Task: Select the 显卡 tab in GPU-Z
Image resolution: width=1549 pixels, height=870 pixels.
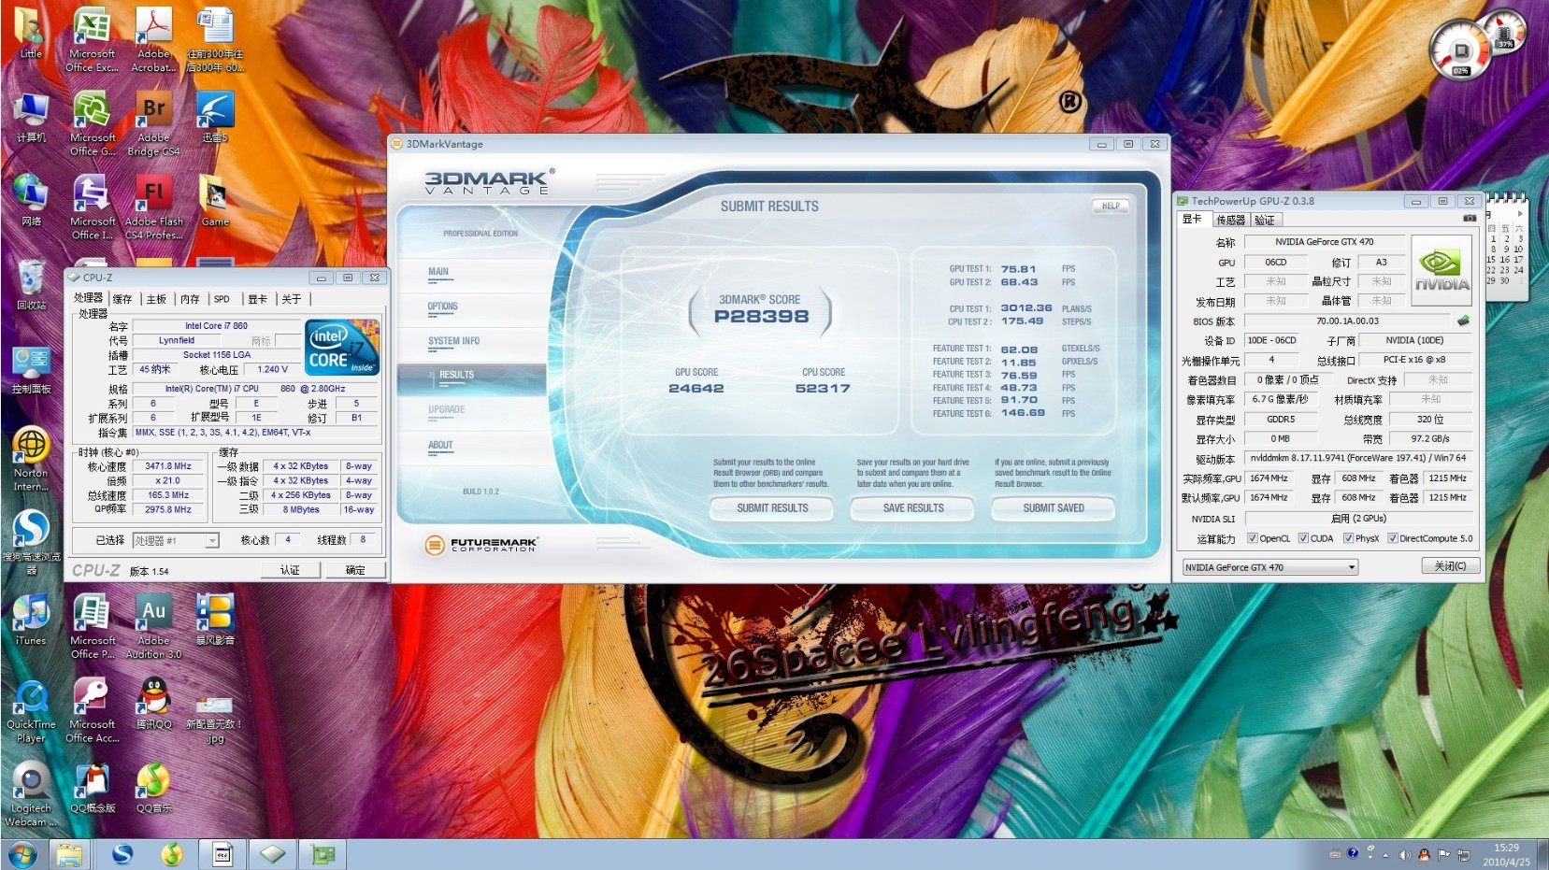Action: click(x=1192, y=219)
